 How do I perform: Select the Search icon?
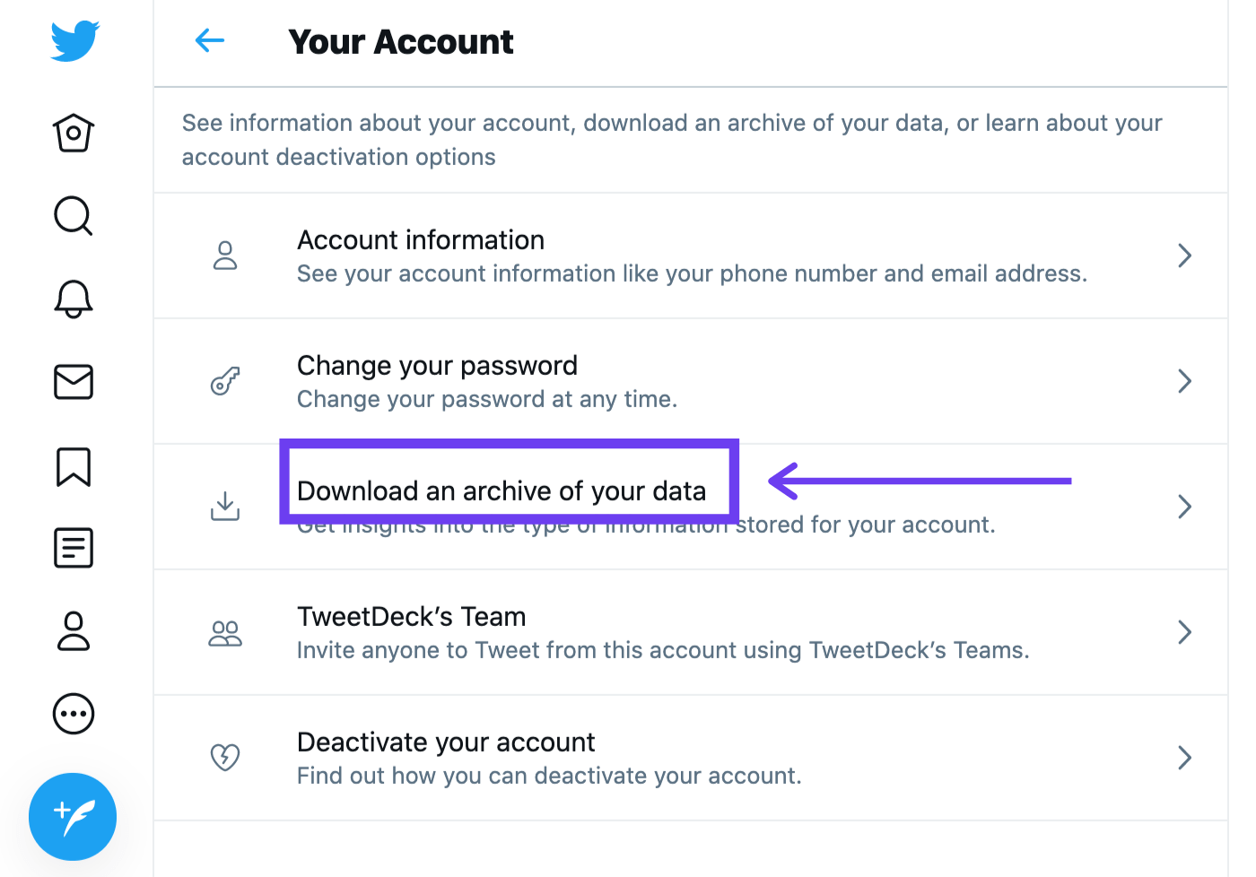pos(73,215)
